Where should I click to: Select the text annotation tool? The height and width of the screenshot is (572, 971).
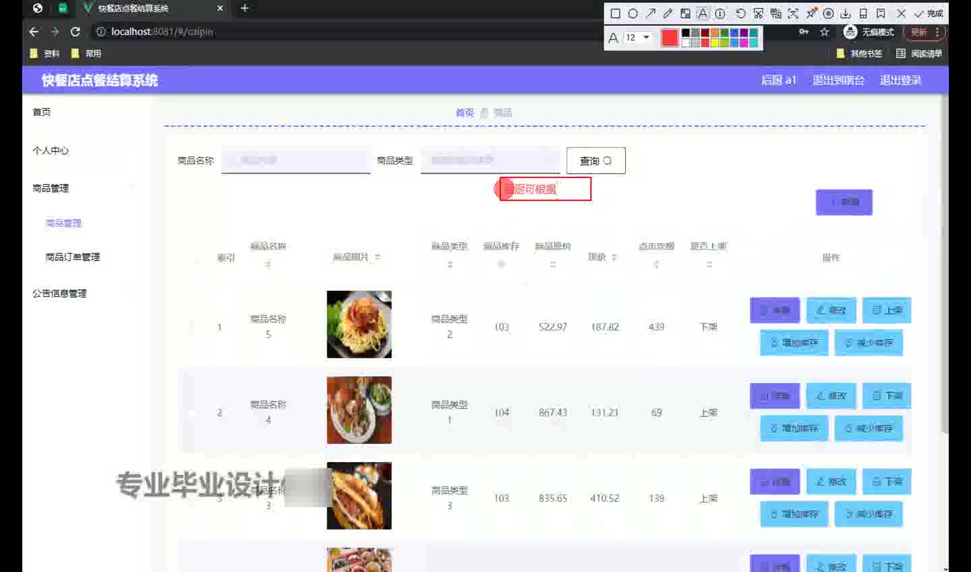coord(703,13)
